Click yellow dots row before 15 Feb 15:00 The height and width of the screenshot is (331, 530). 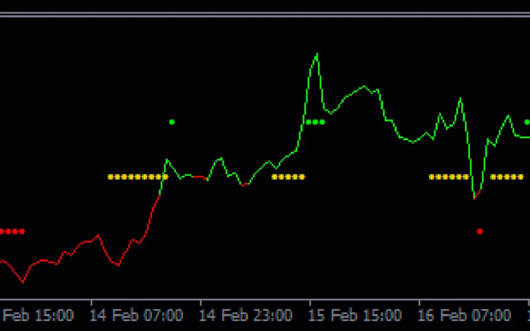pos(288,177)
